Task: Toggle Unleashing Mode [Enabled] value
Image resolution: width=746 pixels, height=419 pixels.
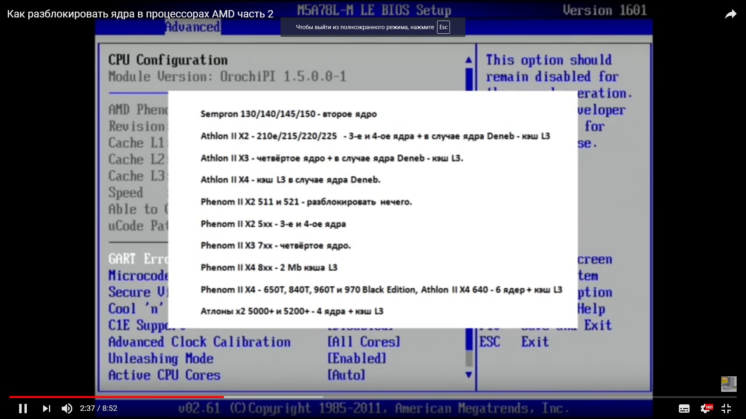Action: point(357,358)
